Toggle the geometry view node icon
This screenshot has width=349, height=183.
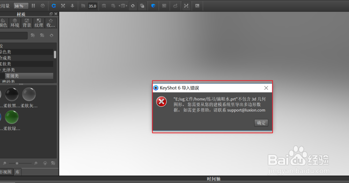[186, 6]
